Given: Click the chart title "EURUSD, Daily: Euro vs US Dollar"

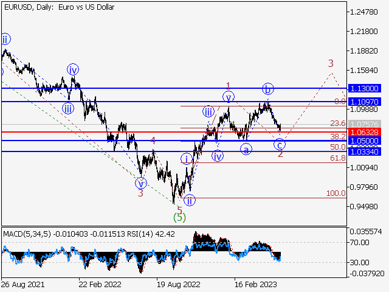Looking at the screenshot, I should tap(60, 7).
